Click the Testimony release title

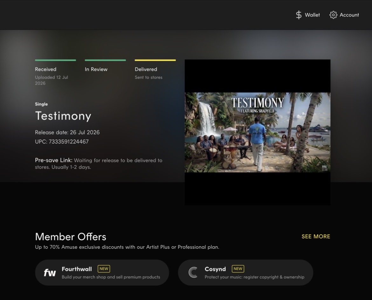tap(63, 116)
